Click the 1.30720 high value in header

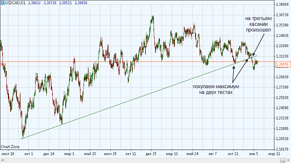[50, 3]
